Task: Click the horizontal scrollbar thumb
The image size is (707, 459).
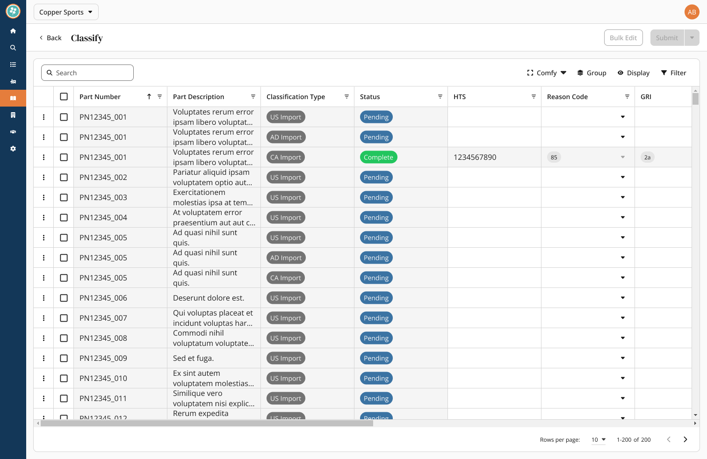Action: (207, 423)
